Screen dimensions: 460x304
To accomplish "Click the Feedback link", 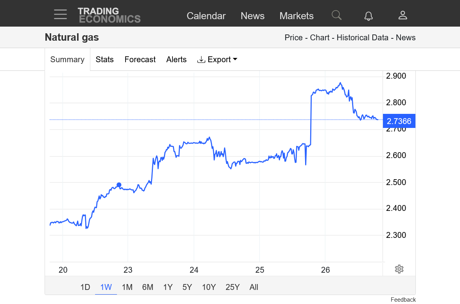I will (x=403, y=300).
